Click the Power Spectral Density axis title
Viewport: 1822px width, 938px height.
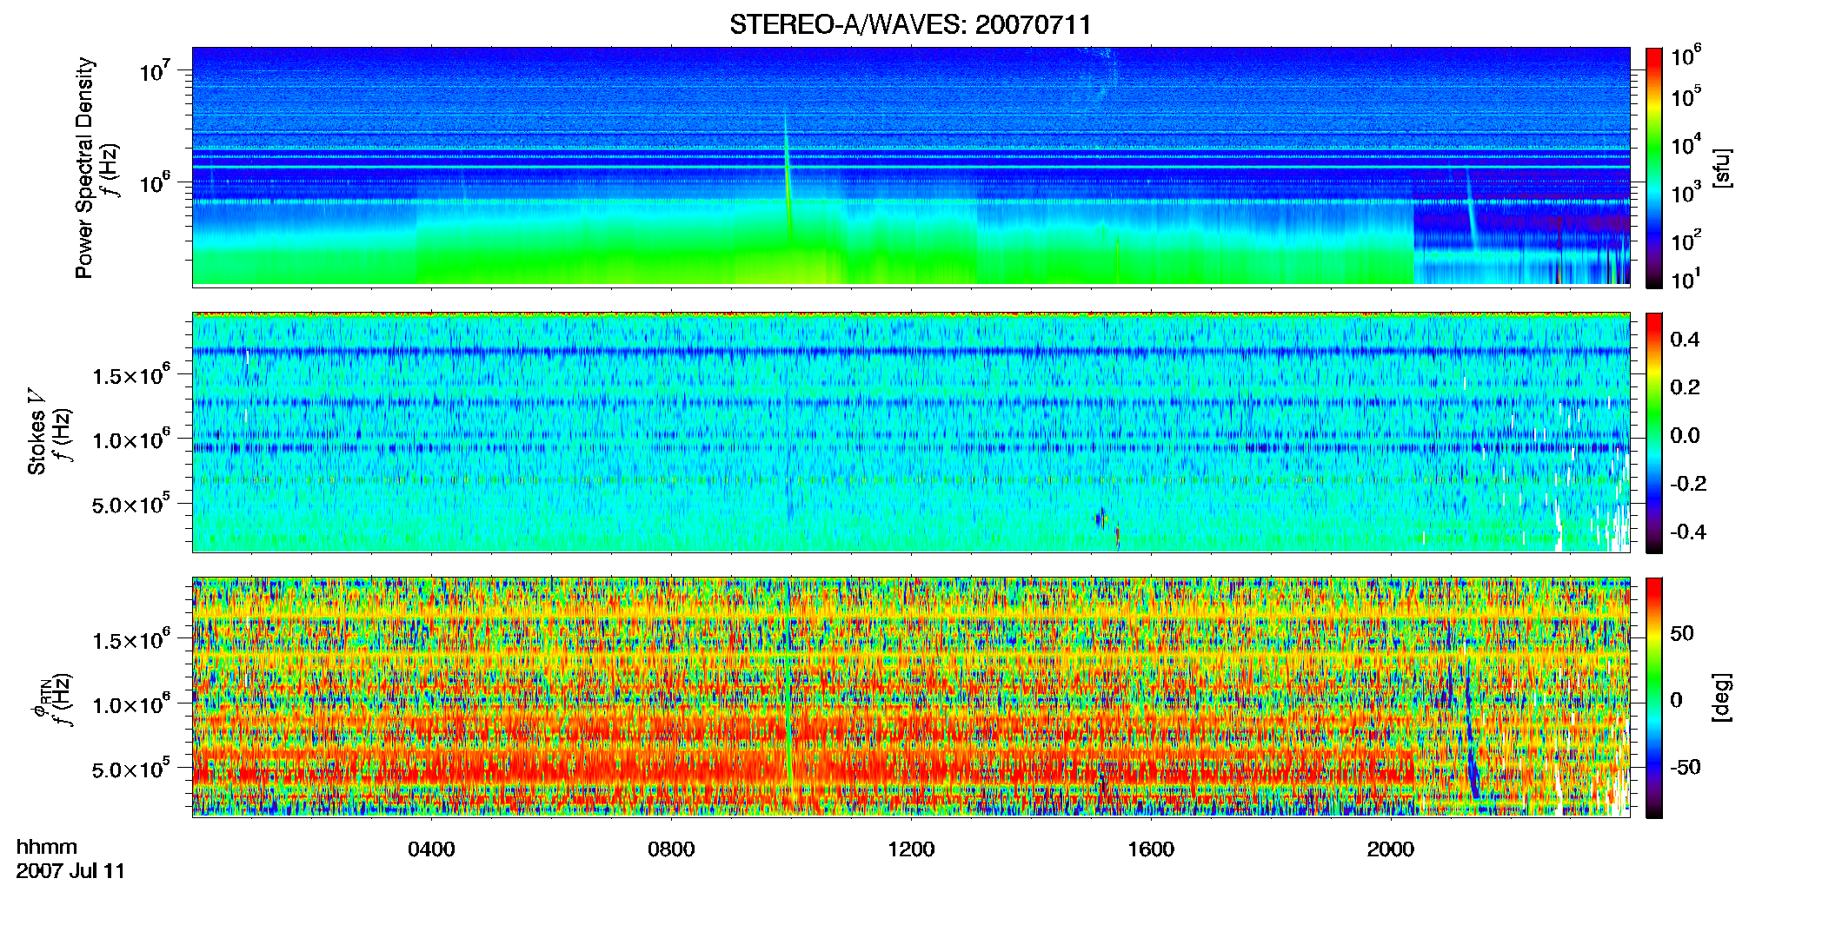(x=84, y=168)
